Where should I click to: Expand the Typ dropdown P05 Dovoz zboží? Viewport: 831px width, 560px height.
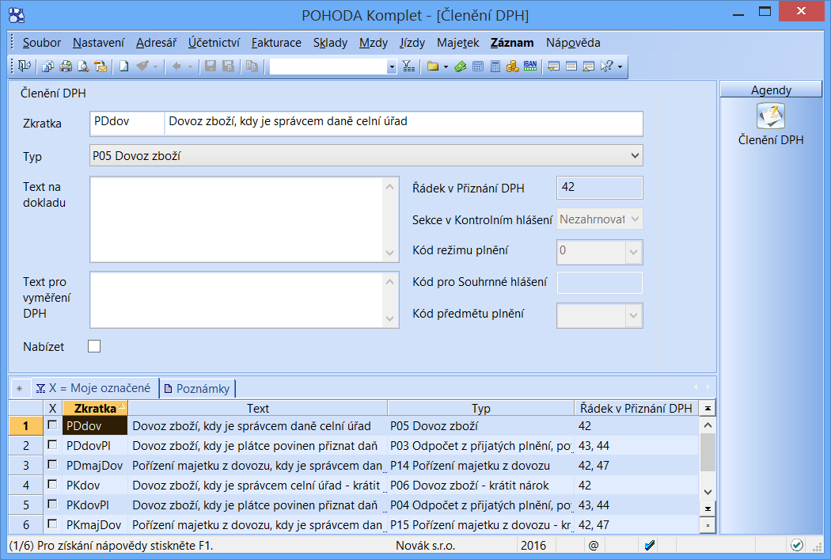pos(635,156)
